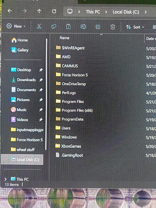Click the Delete trash can icon
The width and height of the screenshot is (156, 208).
113,27
